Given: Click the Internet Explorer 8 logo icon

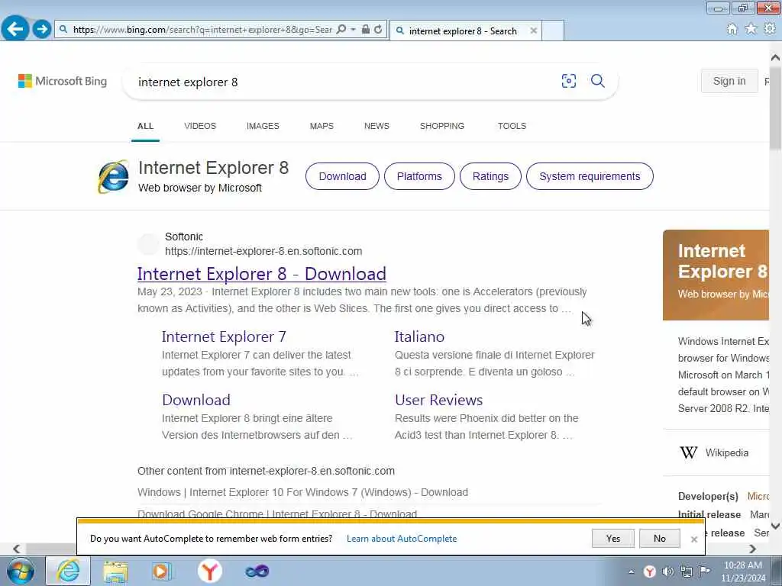Looking at the screenshot, I should (113, 176).
